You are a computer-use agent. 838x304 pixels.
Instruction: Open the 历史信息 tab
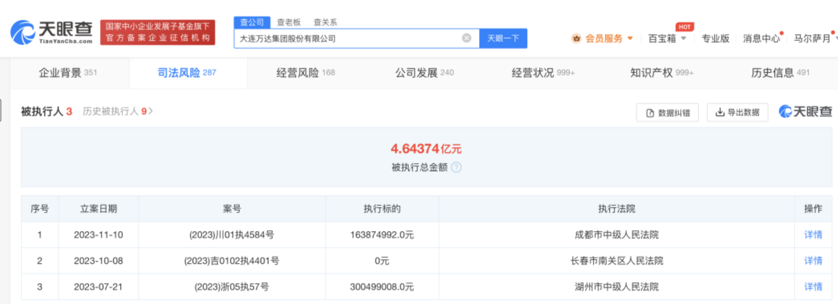[x=780, y=73]
